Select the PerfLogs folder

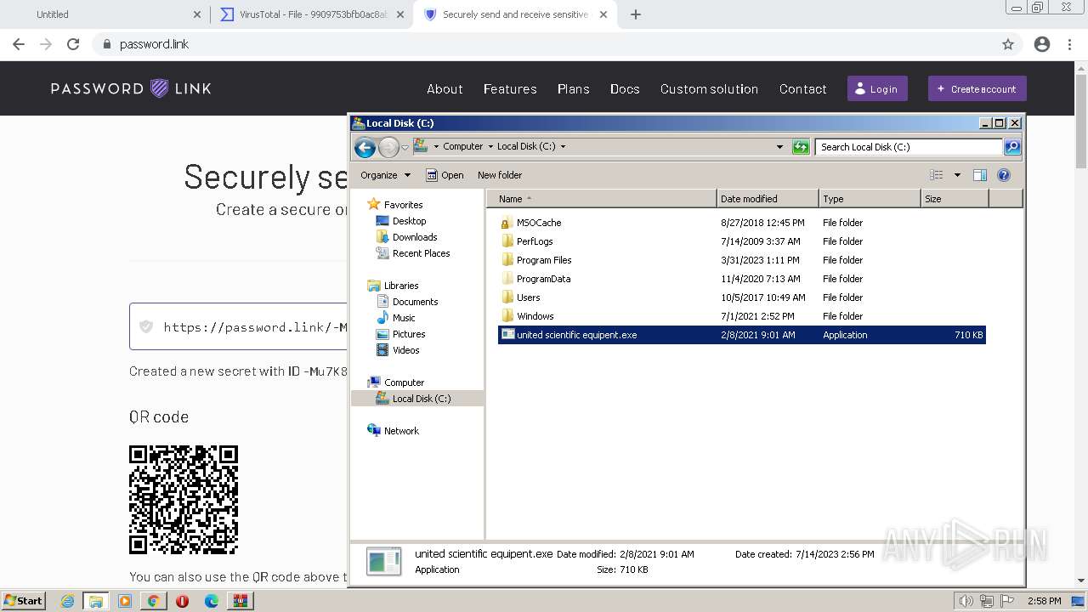[x=535, y=241]
